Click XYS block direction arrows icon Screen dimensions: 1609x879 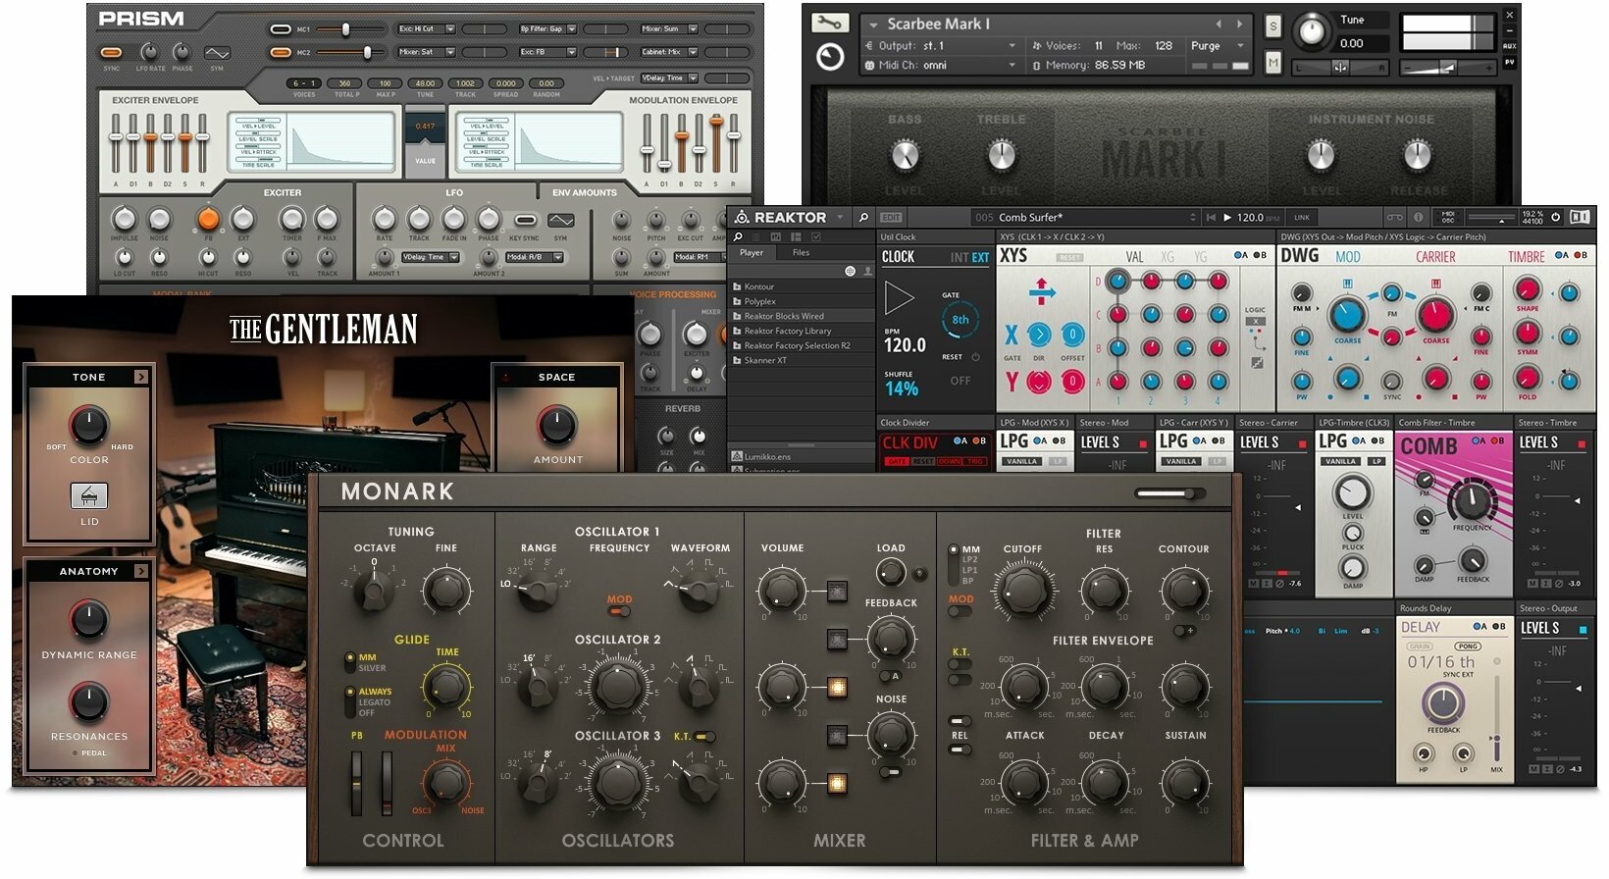(1041, 290)
